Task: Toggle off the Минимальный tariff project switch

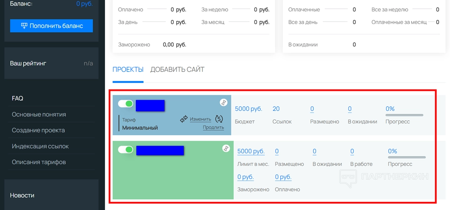Action: tap(125, 104)
